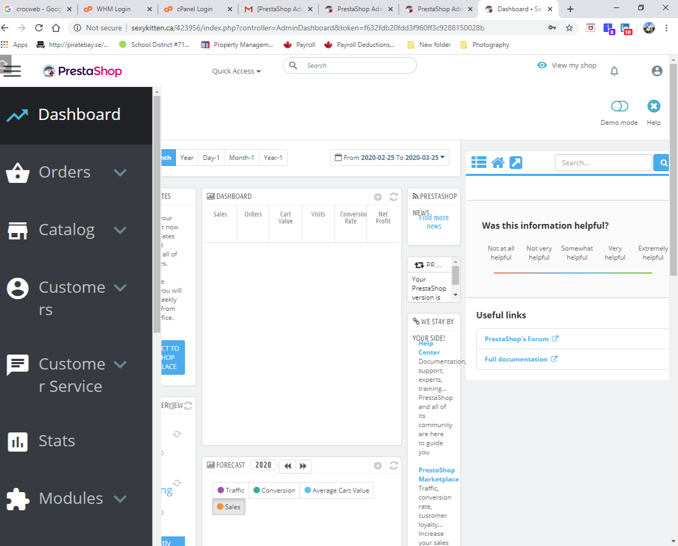Open the Full documentation link
Screen dimensions: 678x546
[521, 359]
